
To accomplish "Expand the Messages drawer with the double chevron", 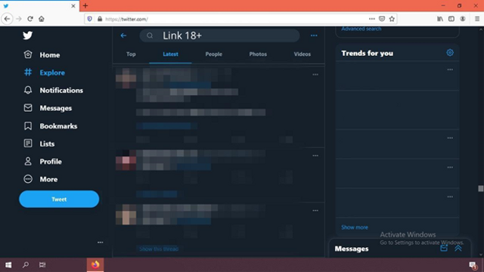I will (x=458, y=248).
